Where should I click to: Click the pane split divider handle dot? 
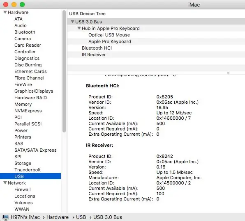point(228,73)
